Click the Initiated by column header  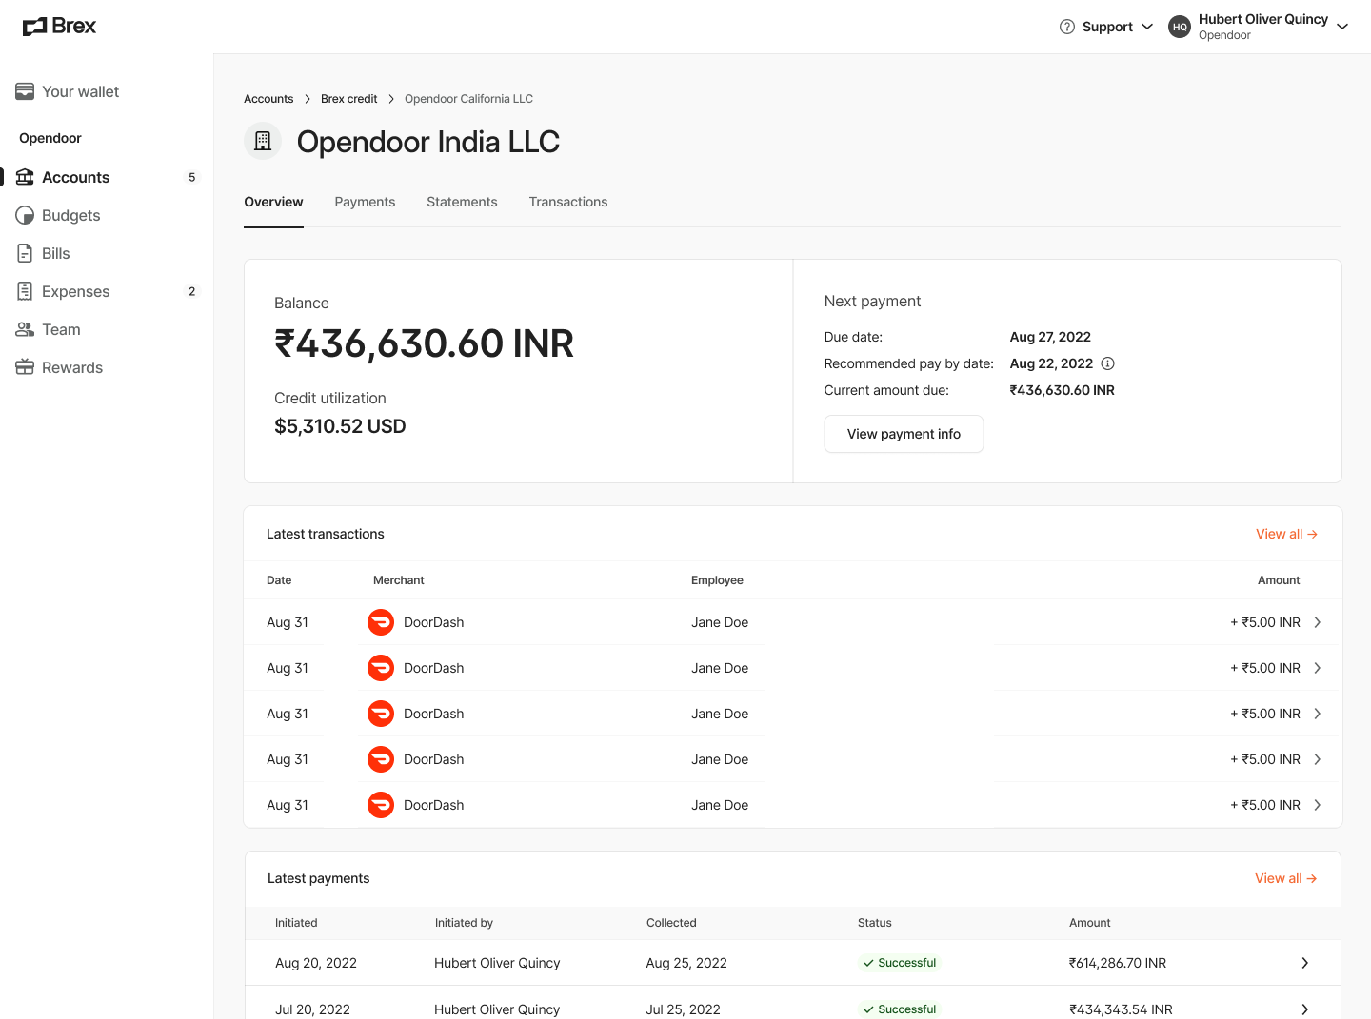[x=464, y=923]
